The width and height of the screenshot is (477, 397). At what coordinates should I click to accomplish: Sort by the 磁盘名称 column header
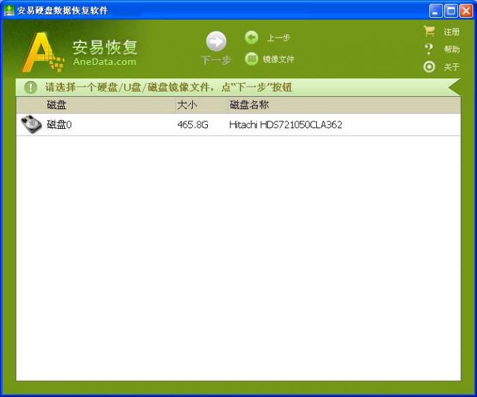click(x=344, y=105)
